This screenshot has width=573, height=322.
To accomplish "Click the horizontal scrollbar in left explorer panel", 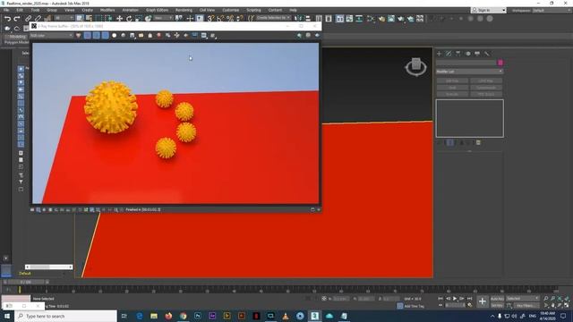I will click(49, 267).
